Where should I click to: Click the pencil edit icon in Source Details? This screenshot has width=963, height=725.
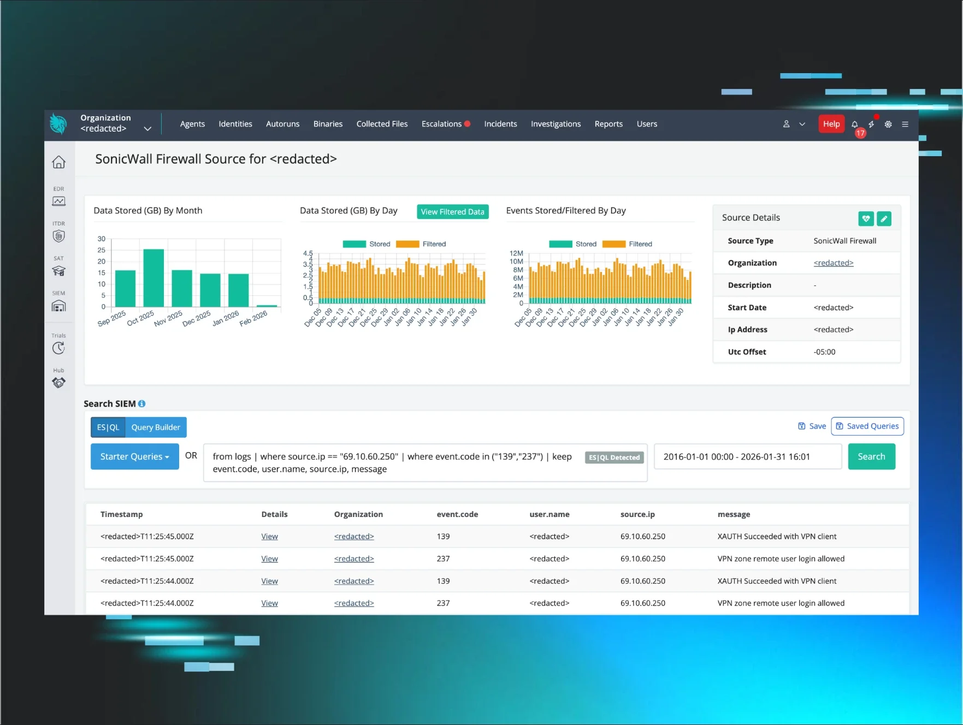click(x=884, y=219)
